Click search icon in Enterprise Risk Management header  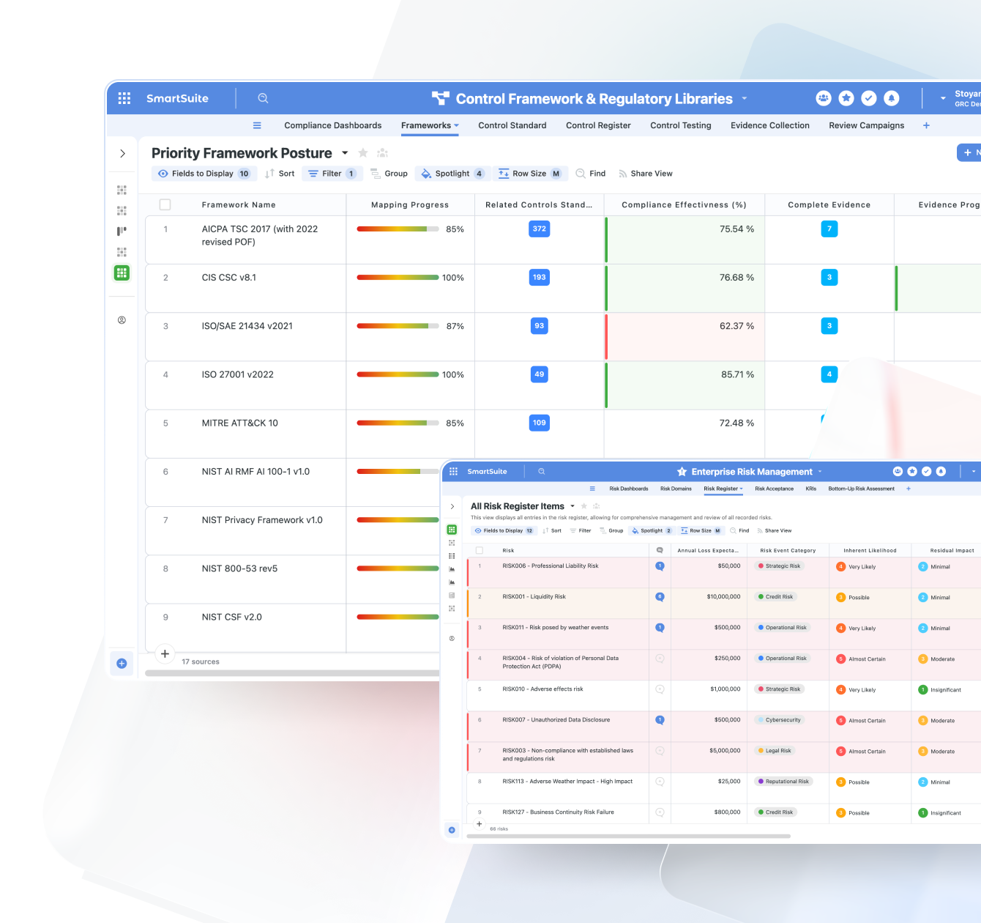click(x=542, y=472)
